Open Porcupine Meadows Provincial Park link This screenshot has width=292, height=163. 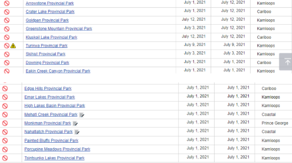coord(57,149)
